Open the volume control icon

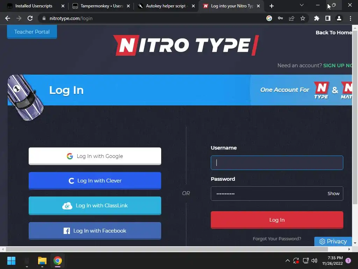[314, 261]
